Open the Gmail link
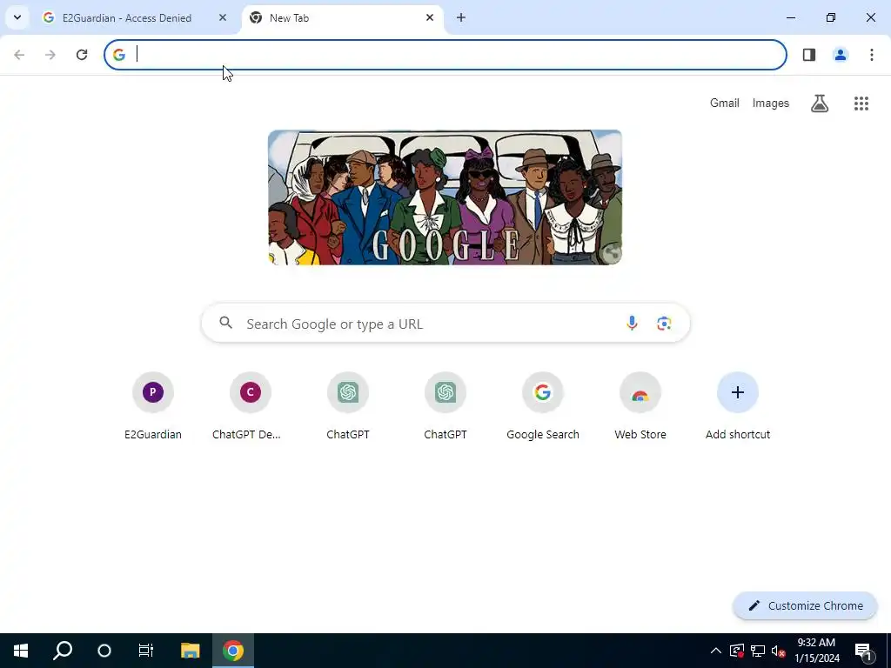 pos(725,103)
